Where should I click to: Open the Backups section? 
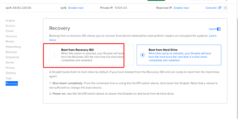click(x=11, y=52)
